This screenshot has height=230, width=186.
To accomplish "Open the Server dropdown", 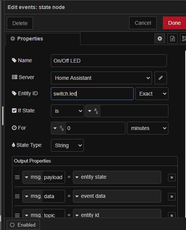I will click(101, 78).
